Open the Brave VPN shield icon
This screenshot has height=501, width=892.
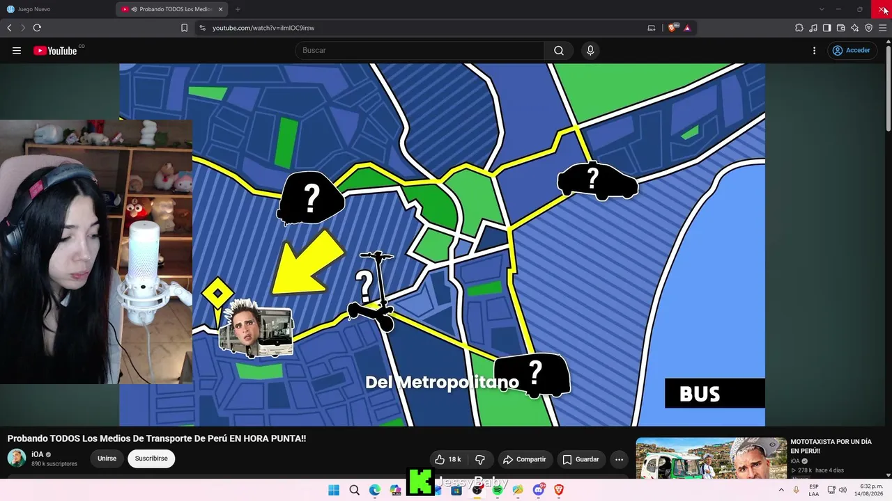pyautogui.click(x=868, y=28)
